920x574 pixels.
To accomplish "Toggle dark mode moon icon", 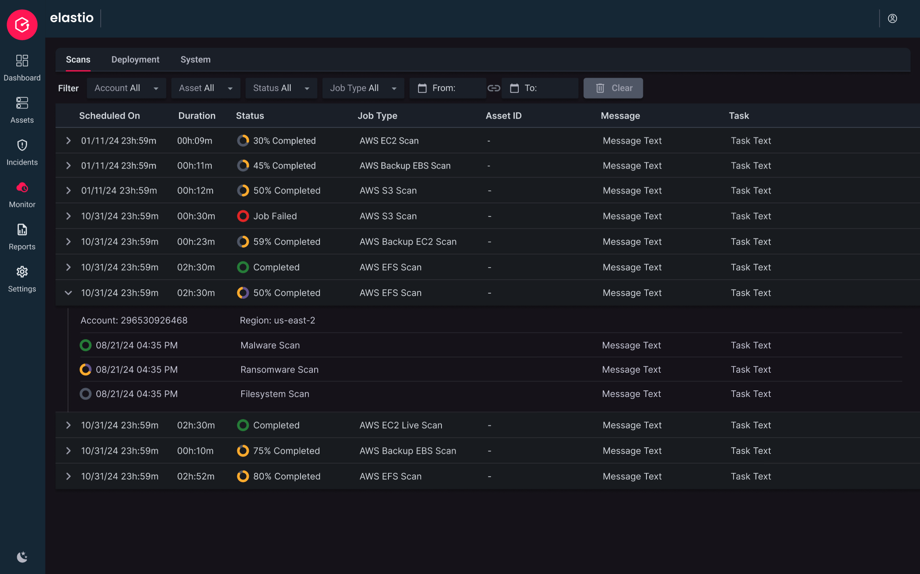I will click(22, 557).
